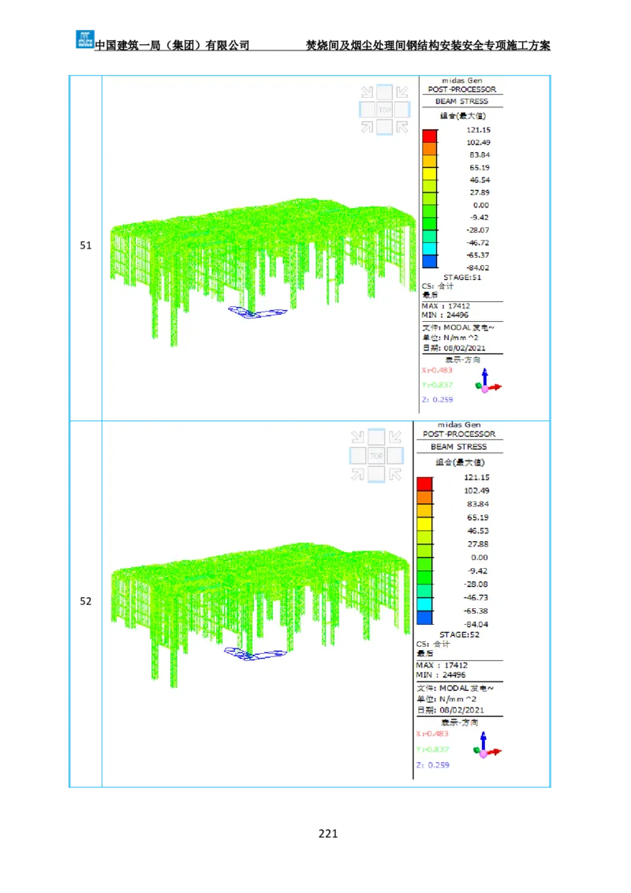Viewport: 631px width, 893px height.
Task: Click top-left diagonal arrow in lower view cube
Action: click(x=357, y=437)
